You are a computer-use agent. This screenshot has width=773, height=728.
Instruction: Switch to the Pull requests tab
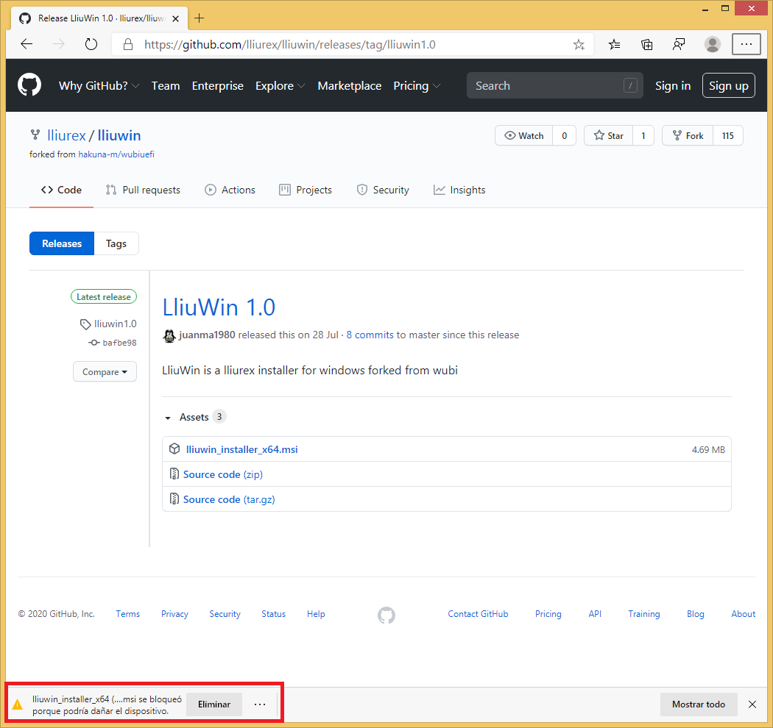pos(143,190)
